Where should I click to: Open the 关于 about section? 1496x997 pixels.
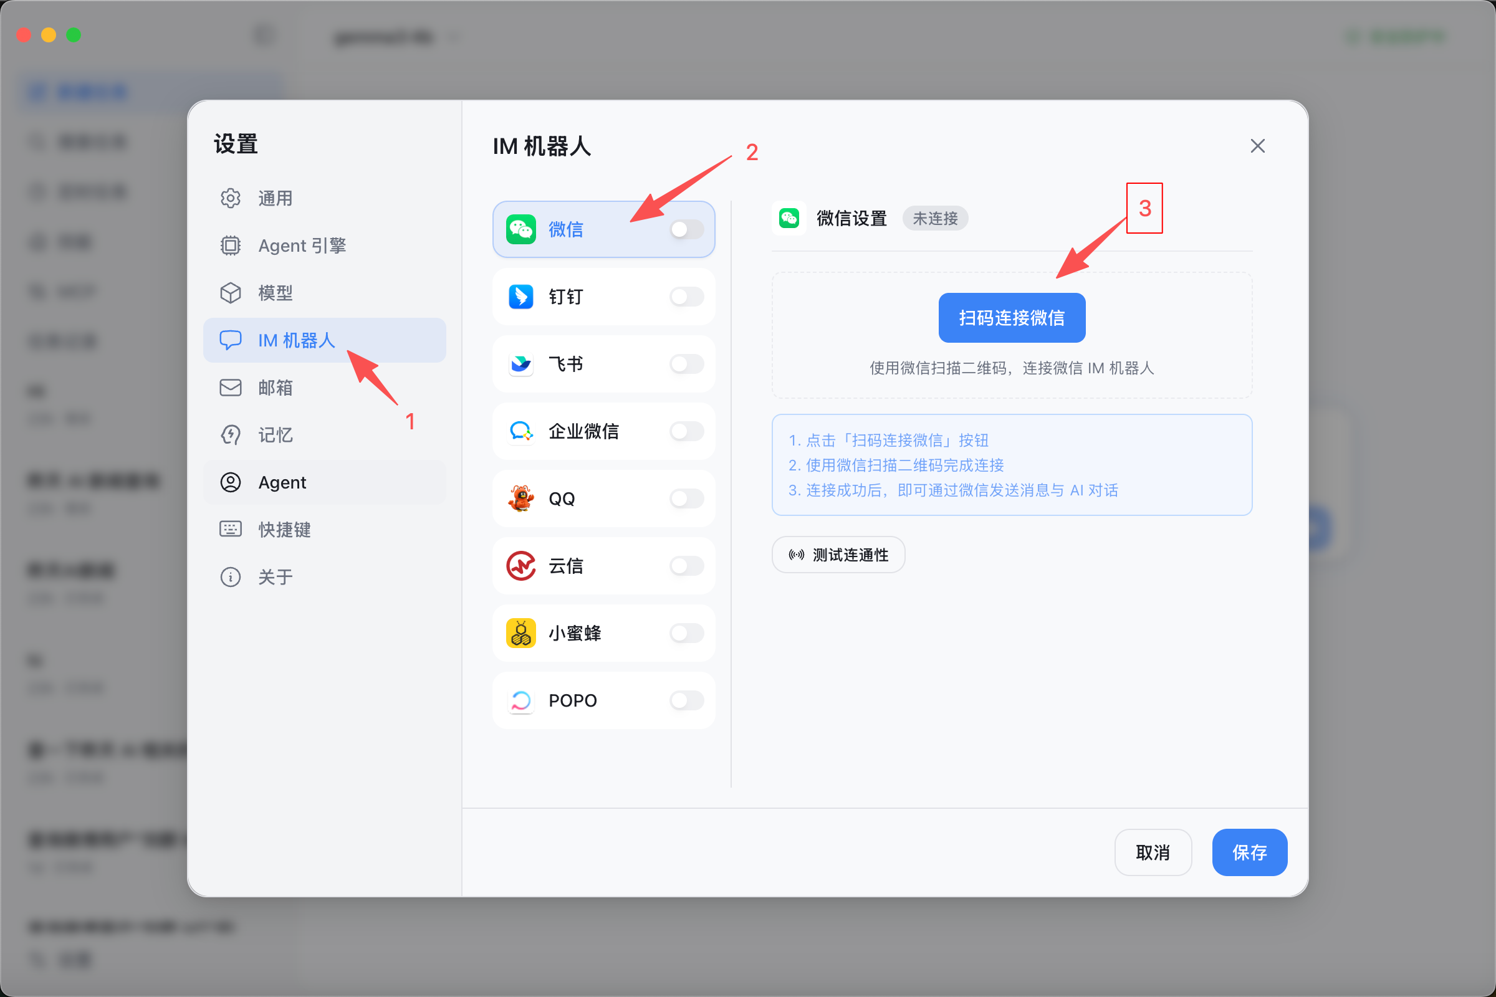[324, 577]
